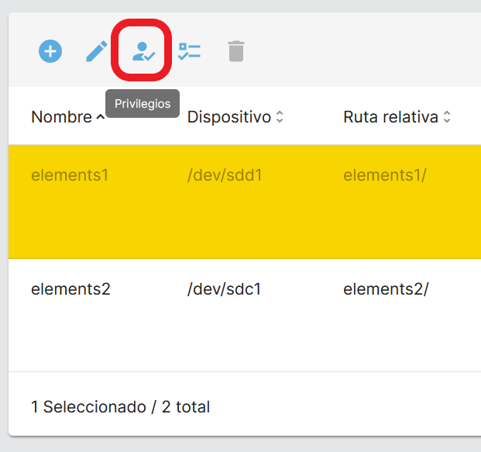This screenshot has height=452, width=481.
Task: Click the sort arrow beside Nombre
Action: tap(101, 117)
